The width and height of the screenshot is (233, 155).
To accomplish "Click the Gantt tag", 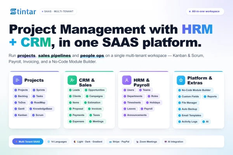I will click(20, 109).
